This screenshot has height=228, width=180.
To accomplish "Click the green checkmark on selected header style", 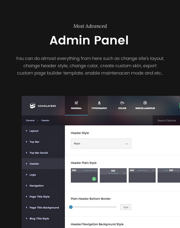I will [x=94, y=179].
